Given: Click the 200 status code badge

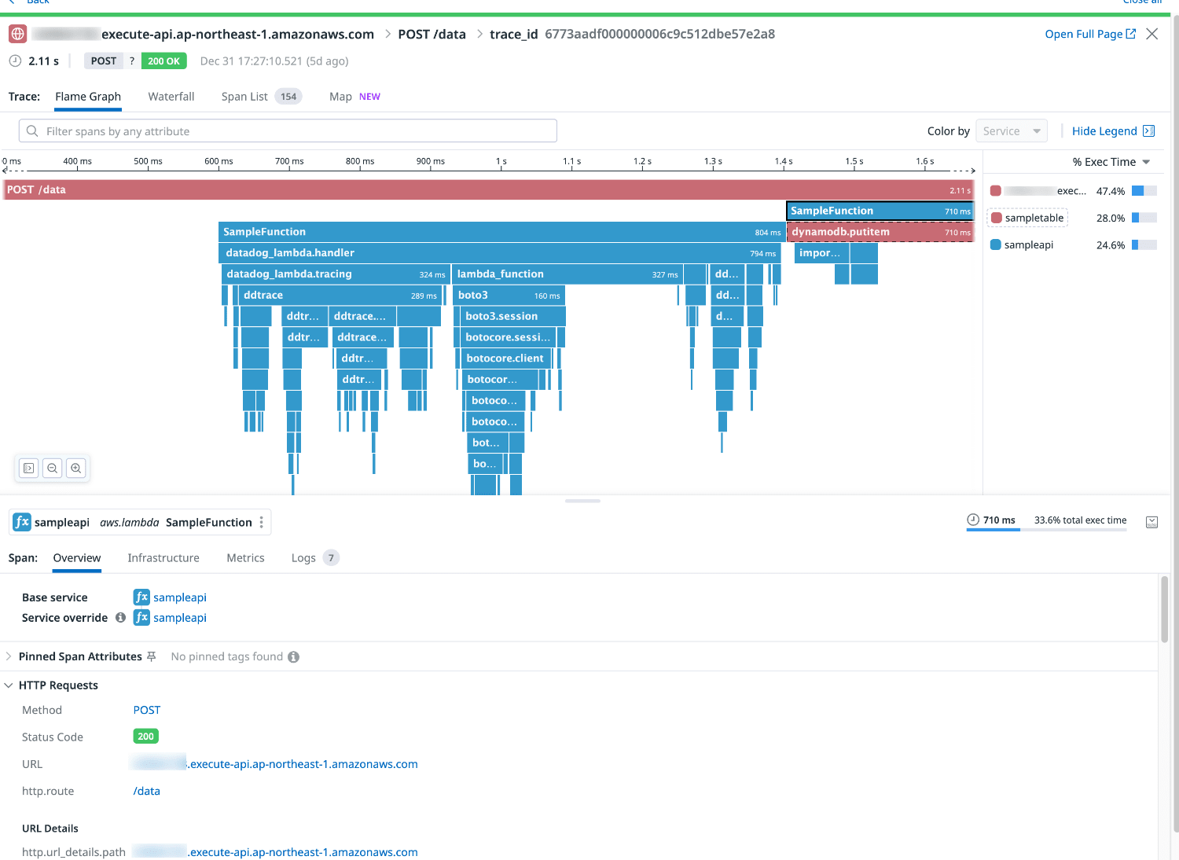Looking at the screenshot, I should (146, 737).
